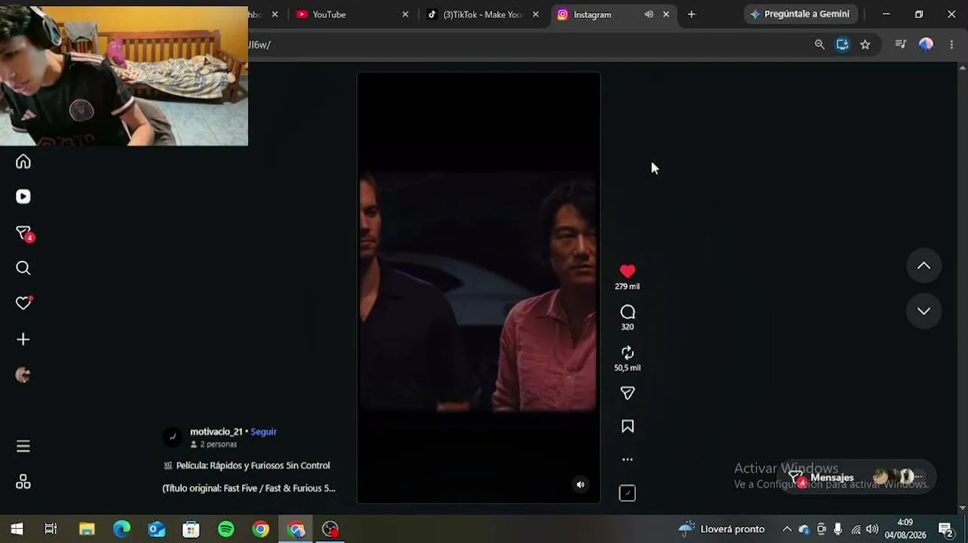Open weather widget 'Lloverá pronto'
This screenshot has width=968, height=543.
[721, 529]
